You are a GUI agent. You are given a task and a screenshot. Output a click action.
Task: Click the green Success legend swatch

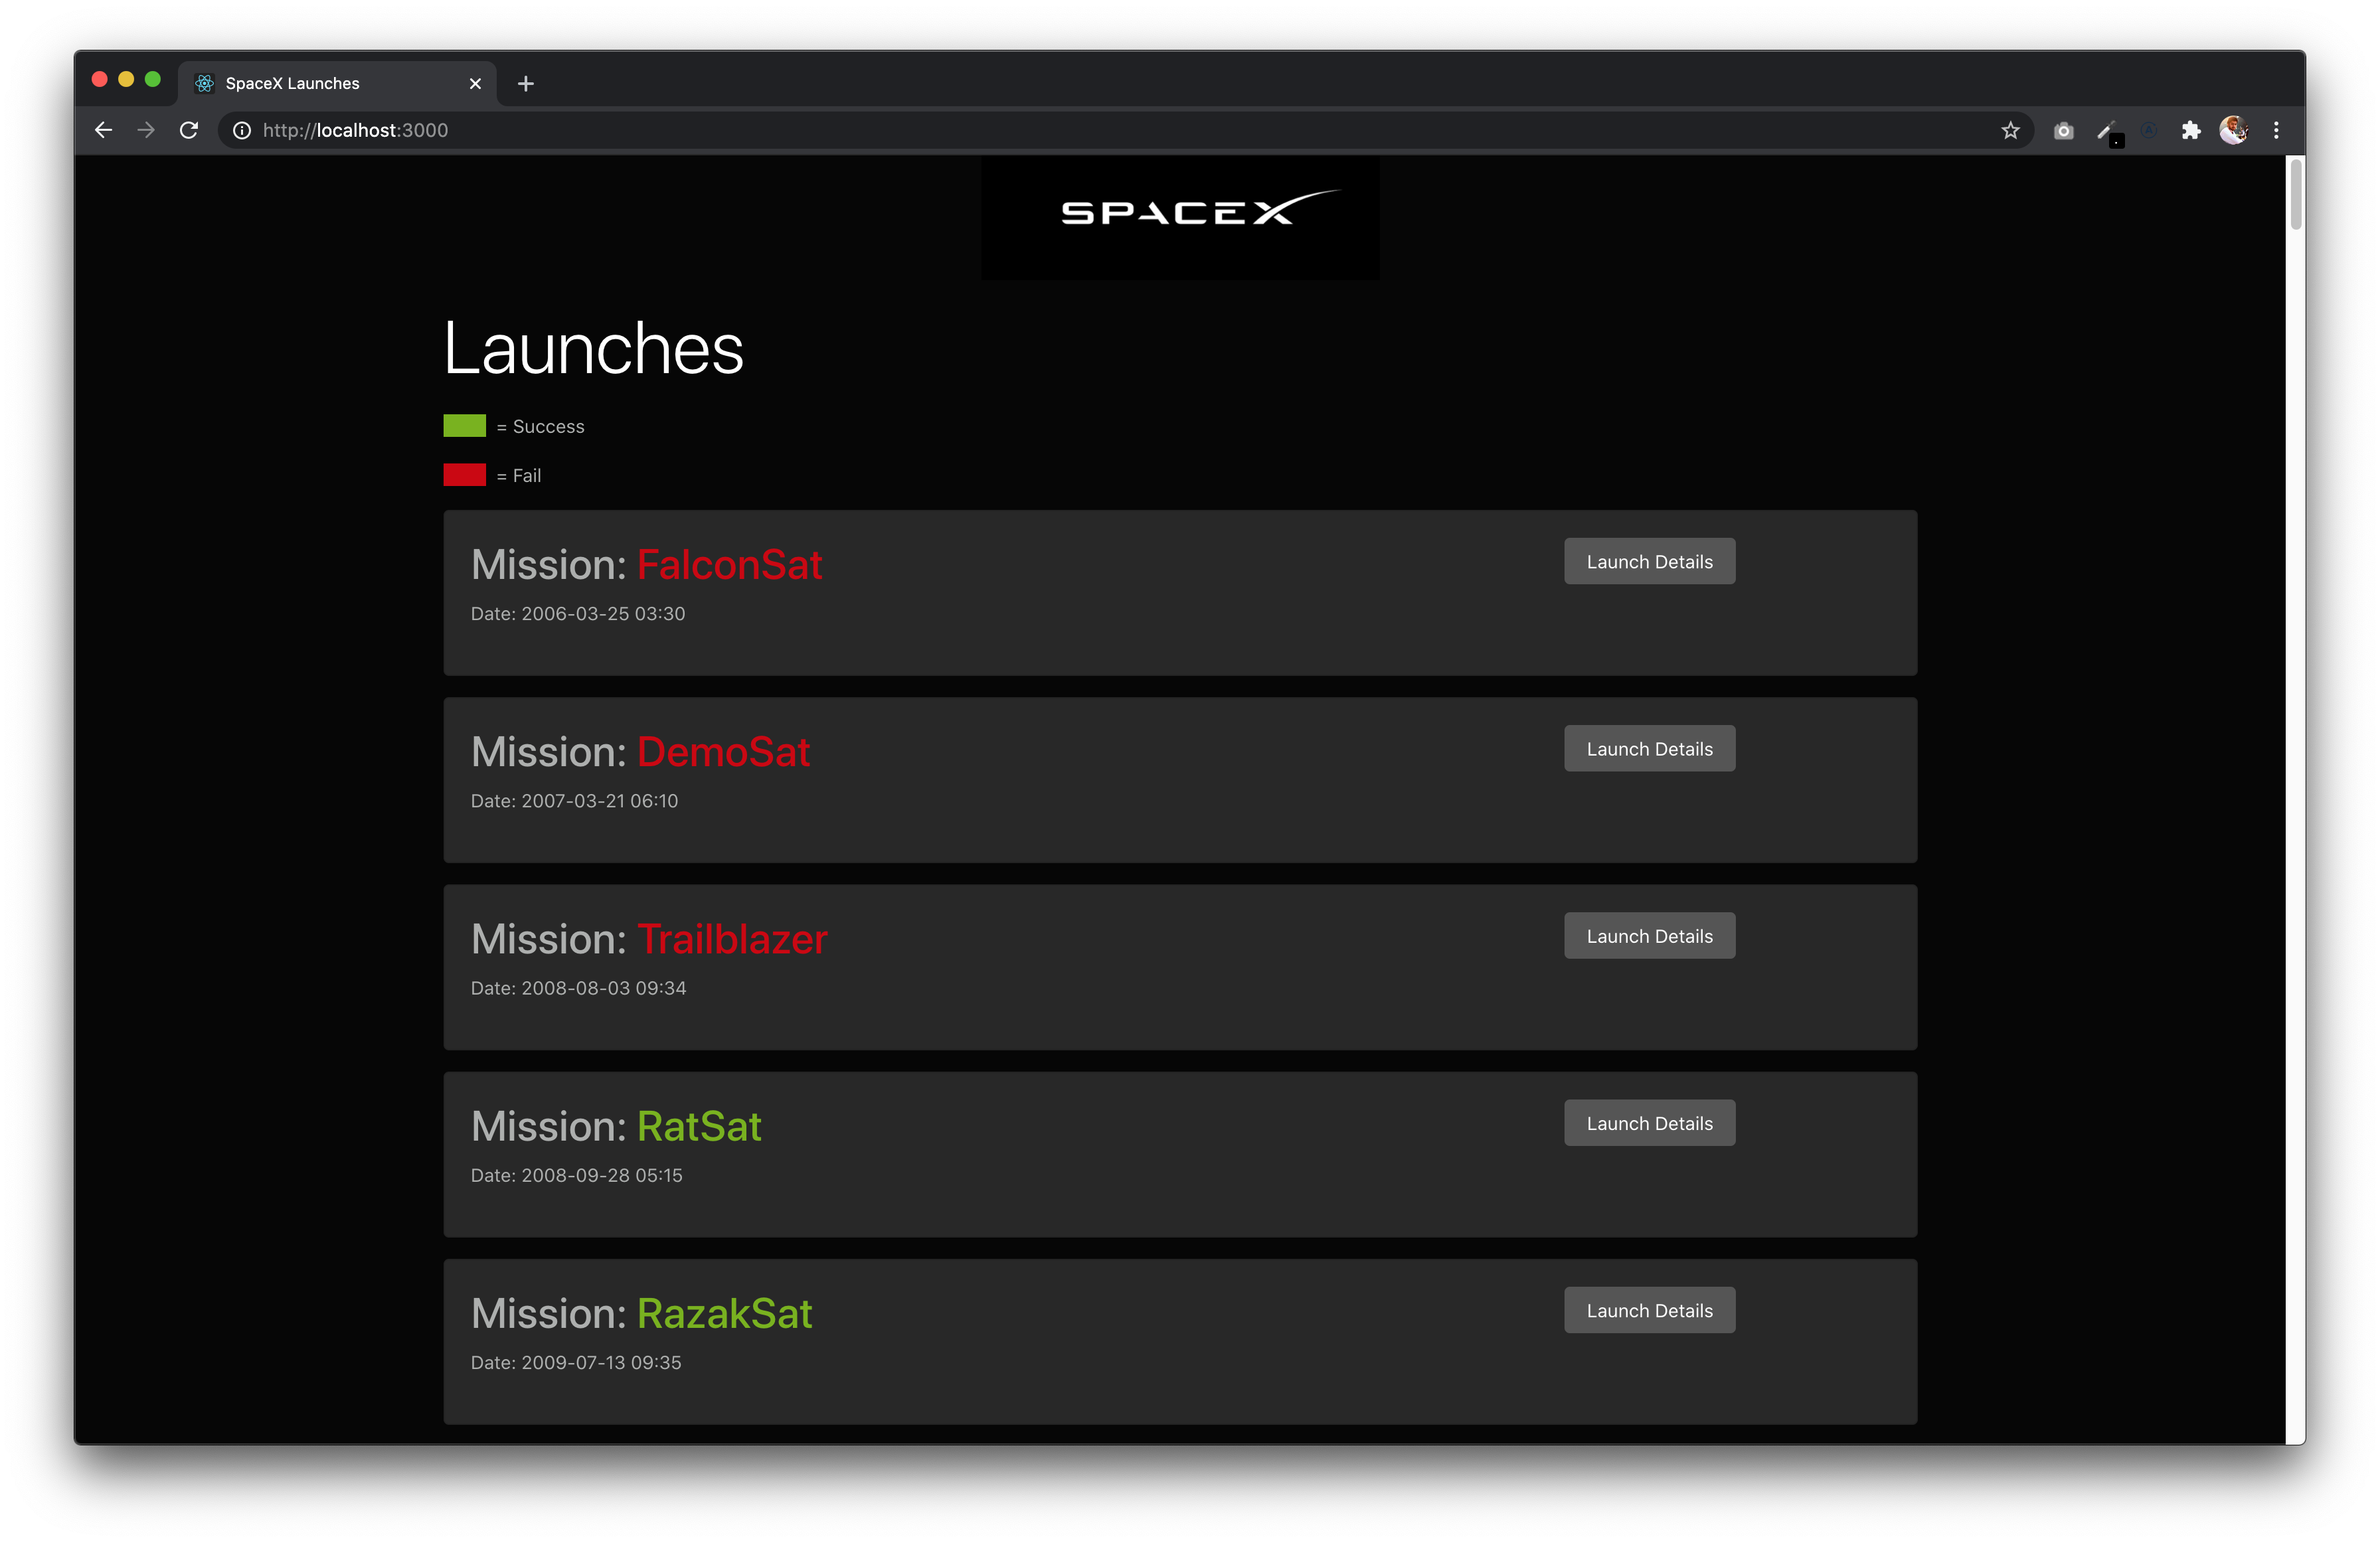[464, 425]
